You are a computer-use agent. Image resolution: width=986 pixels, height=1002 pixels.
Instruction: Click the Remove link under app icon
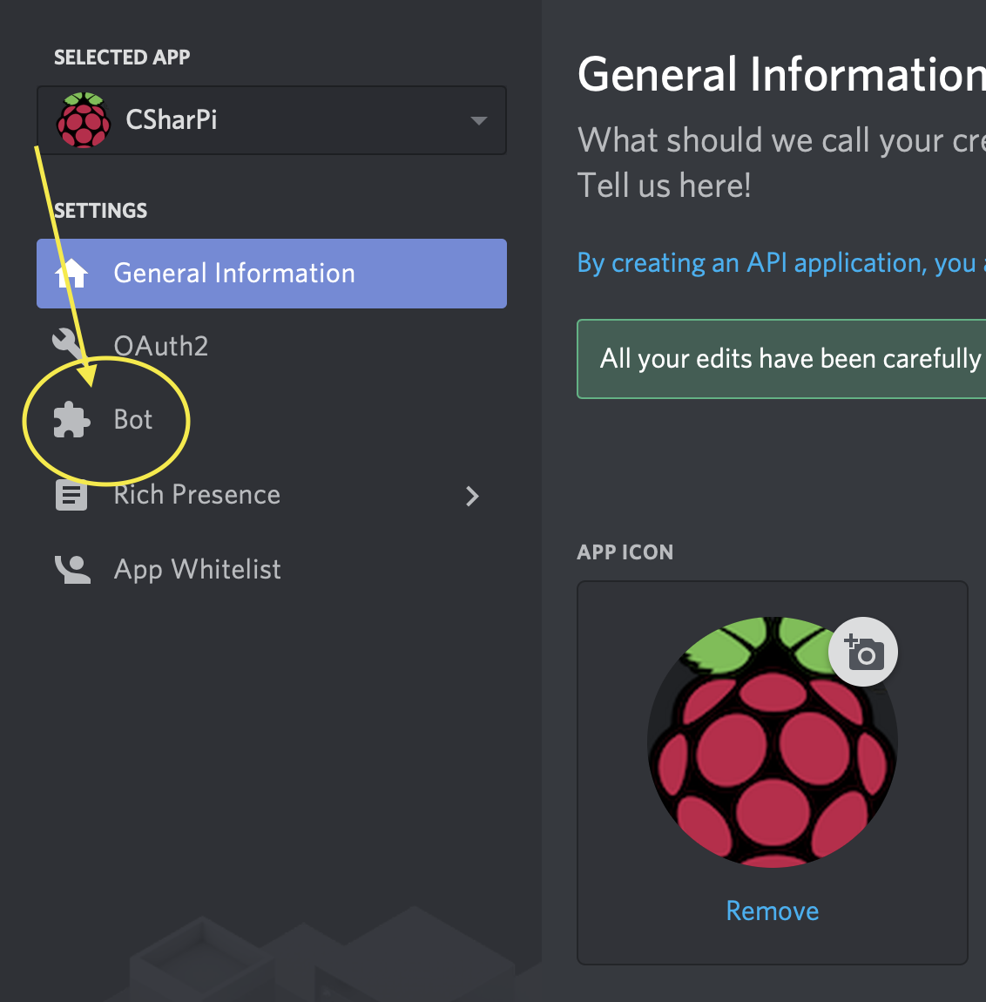click(x=772, y=911)
